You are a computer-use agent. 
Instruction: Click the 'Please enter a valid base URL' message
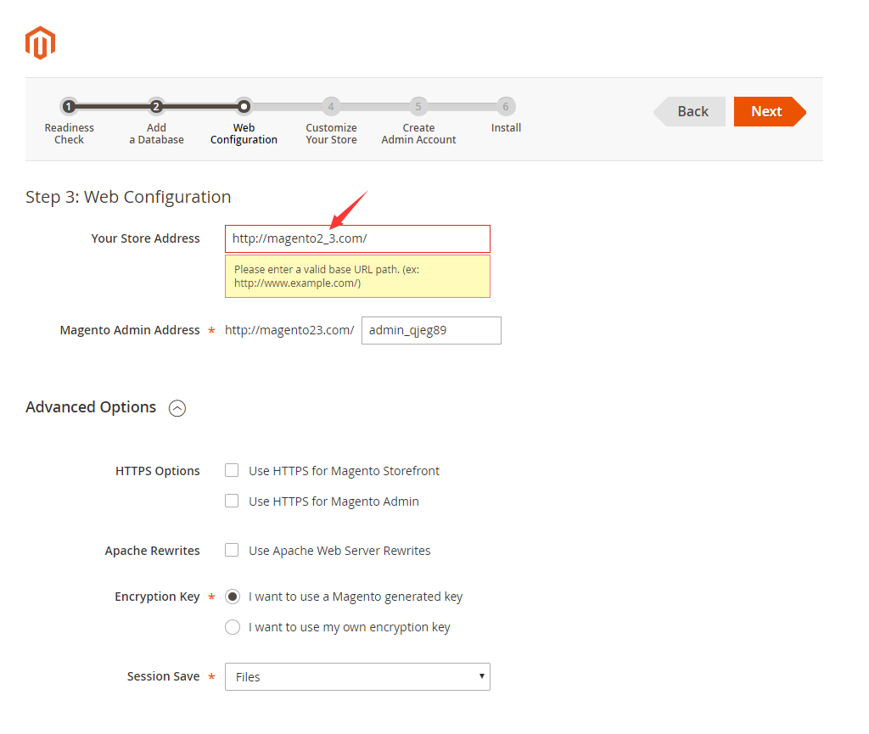click(x=357, y=277)
